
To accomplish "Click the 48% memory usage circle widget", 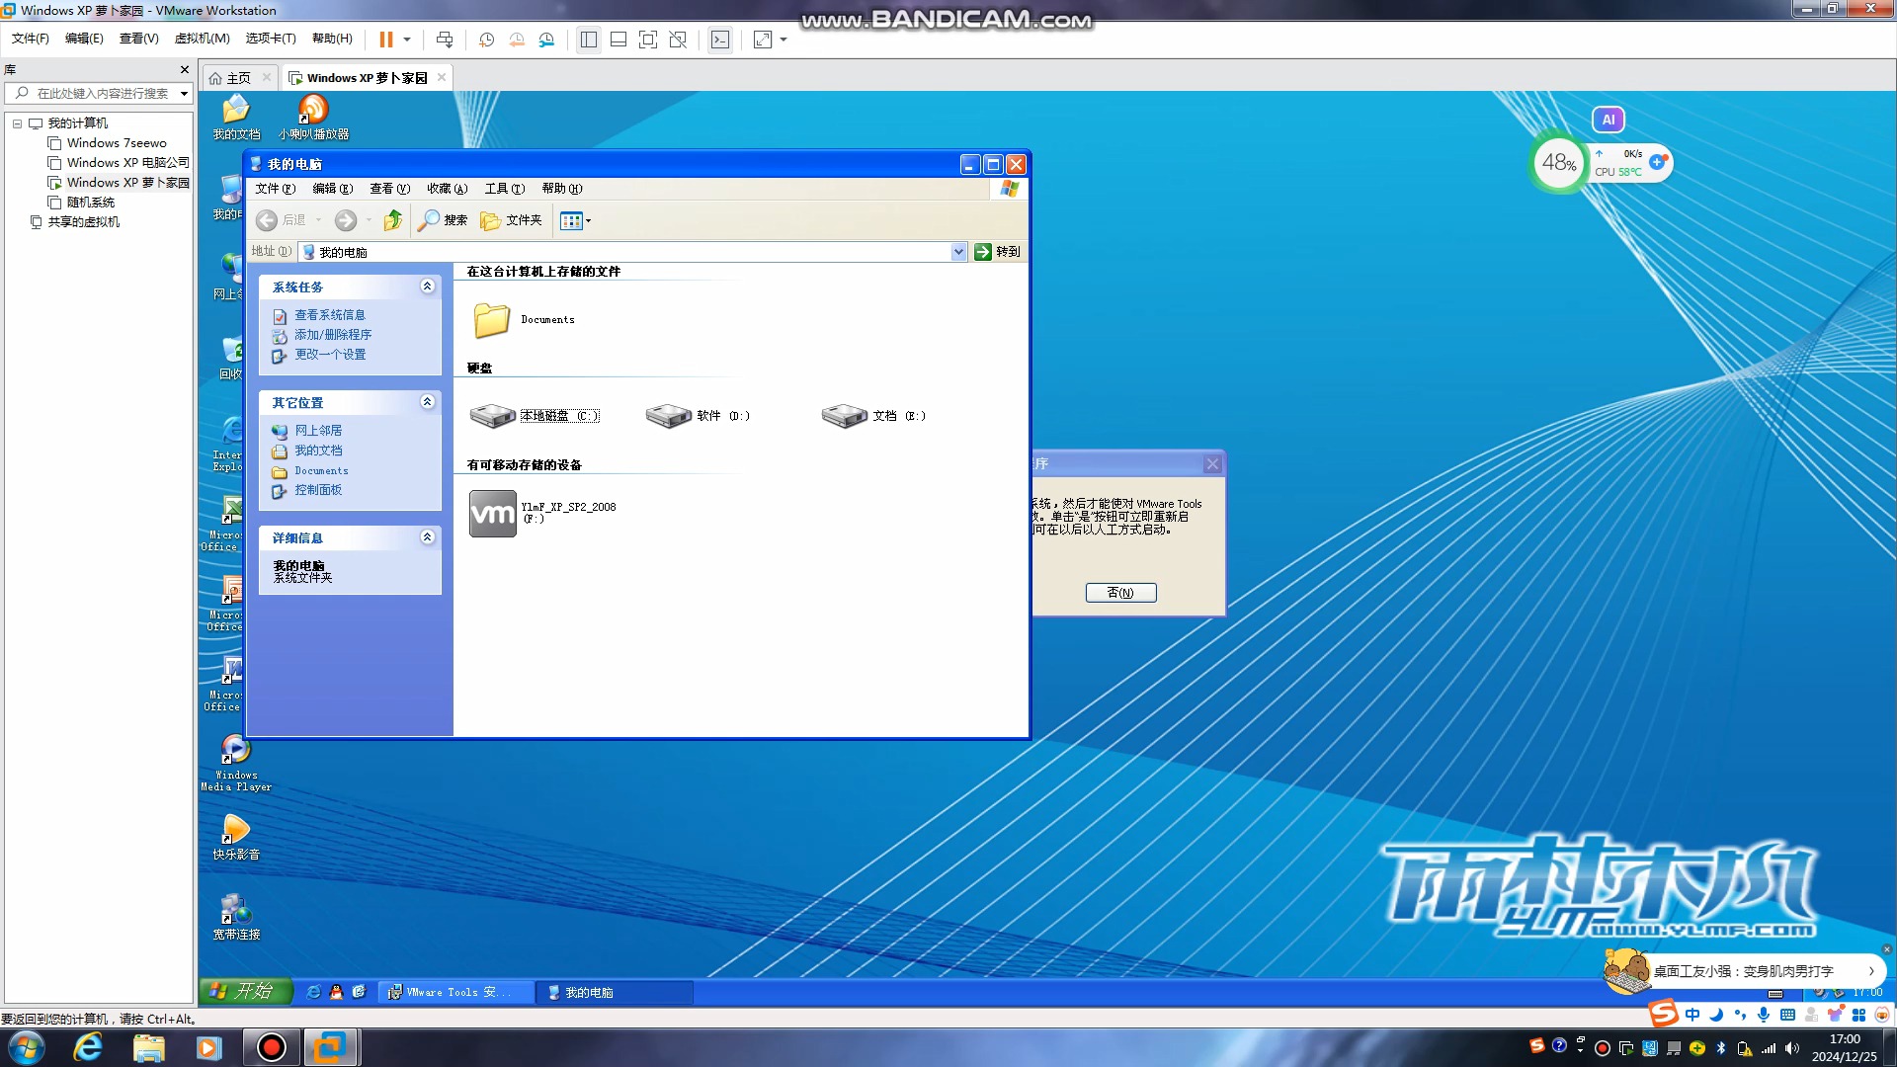I will (1558, 163).
